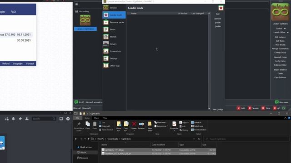Click the red star Loader mods icon
291x163 pixels.
(221, 8)
